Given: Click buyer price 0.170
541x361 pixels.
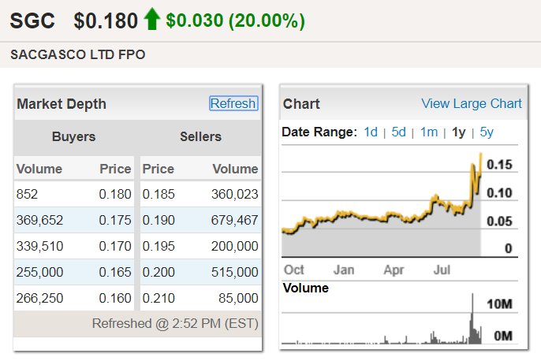Looking at the screenshot, I should tap(115, 246).
